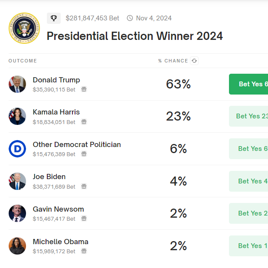
Task: Bet Yes on Joe Biden
Action: pyautogui.click(x=248, y=181)
